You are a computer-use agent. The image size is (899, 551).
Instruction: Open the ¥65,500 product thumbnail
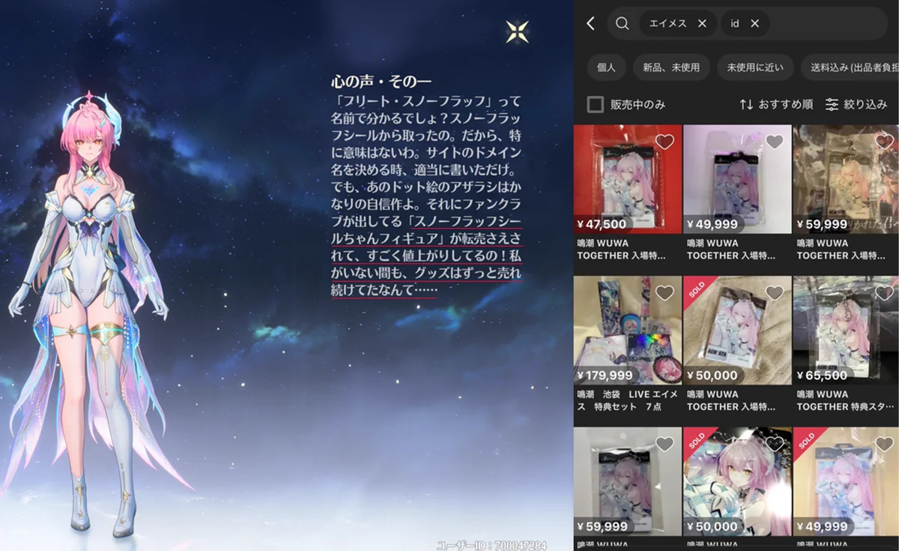point(847,331)
